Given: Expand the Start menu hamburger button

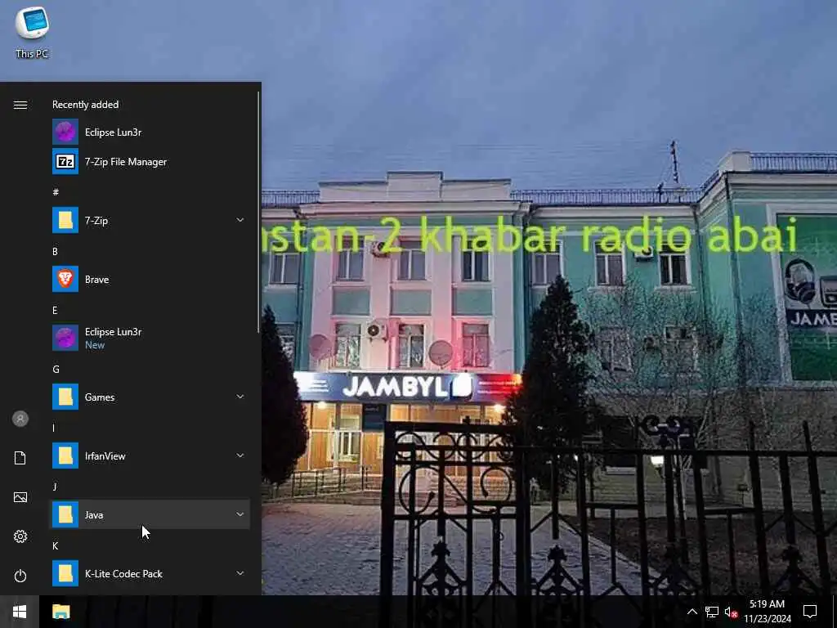Looking at the screenshot, I should pos(20,105).
